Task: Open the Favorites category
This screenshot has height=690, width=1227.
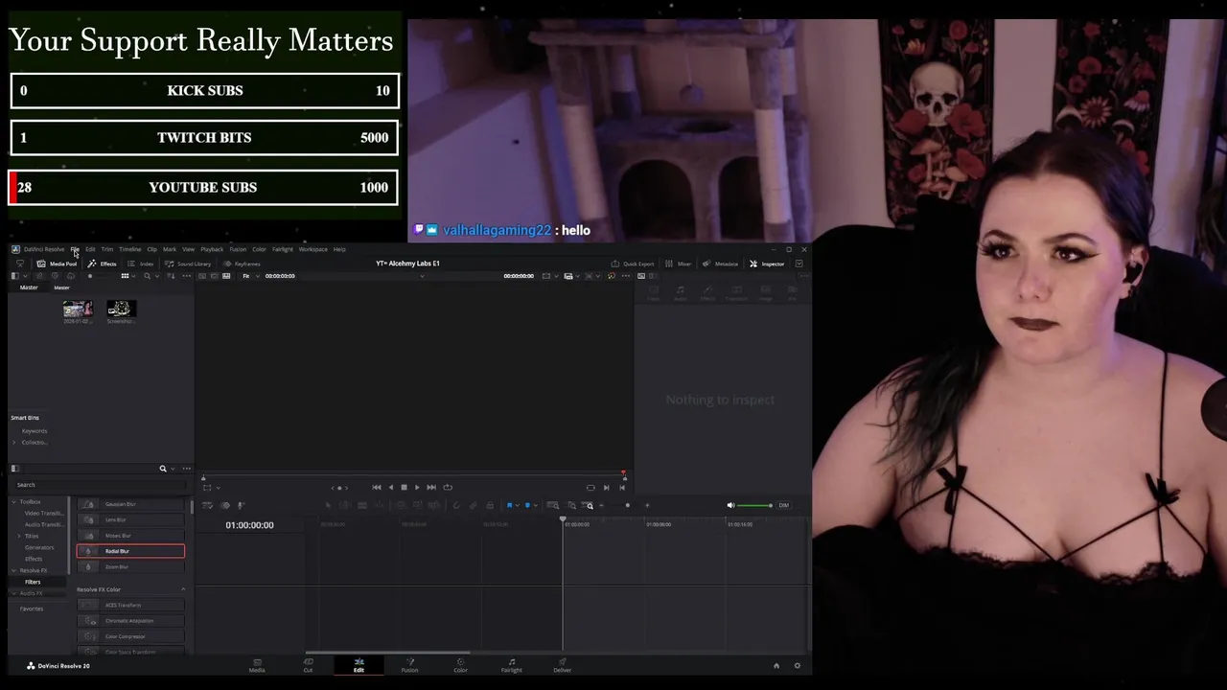Action: click(x=32, y=609)
